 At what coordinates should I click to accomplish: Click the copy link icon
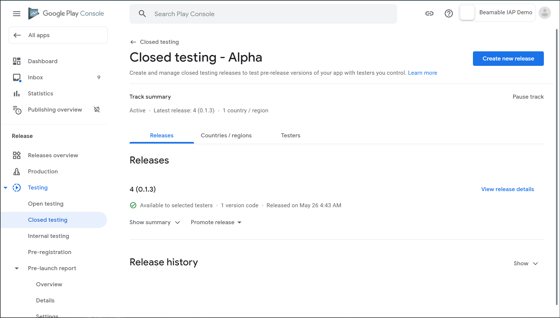429,13
